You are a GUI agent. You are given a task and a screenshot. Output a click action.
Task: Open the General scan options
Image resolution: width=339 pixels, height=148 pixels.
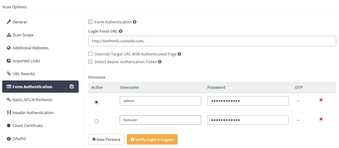tap(19, 22)
